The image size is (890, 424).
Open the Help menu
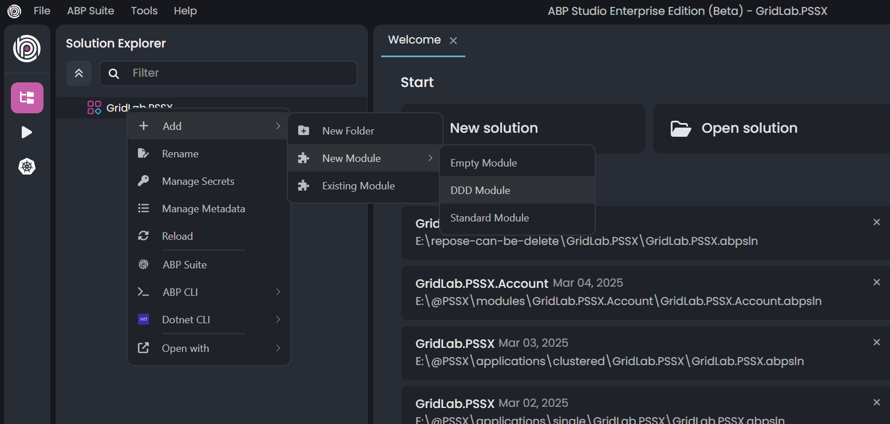point(185,11)
